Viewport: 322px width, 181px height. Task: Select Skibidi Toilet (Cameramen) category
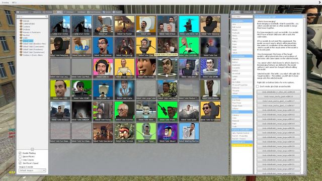pos(34,47)
